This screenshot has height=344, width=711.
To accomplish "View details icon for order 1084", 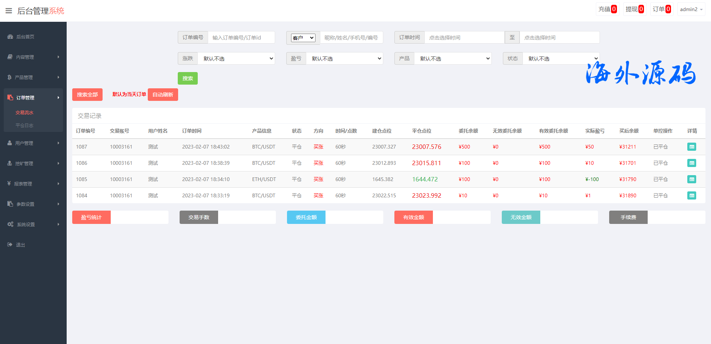I will pyautogui.click(x=691, y=195).
